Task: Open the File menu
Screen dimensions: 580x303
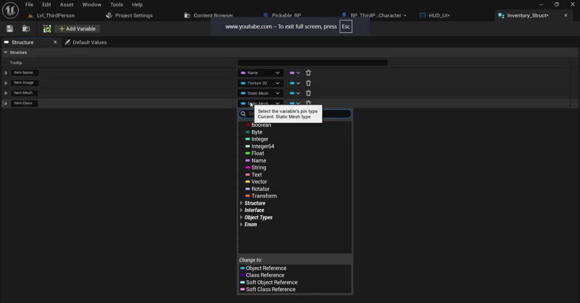Action: (x=29, y=5)
